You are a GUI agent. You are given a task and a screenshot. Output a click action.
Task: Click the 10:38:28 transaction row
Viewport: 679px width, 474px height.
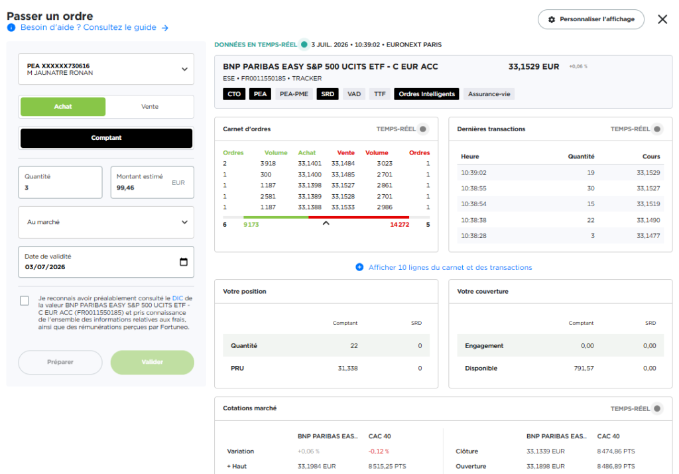(x=560, y=236)
